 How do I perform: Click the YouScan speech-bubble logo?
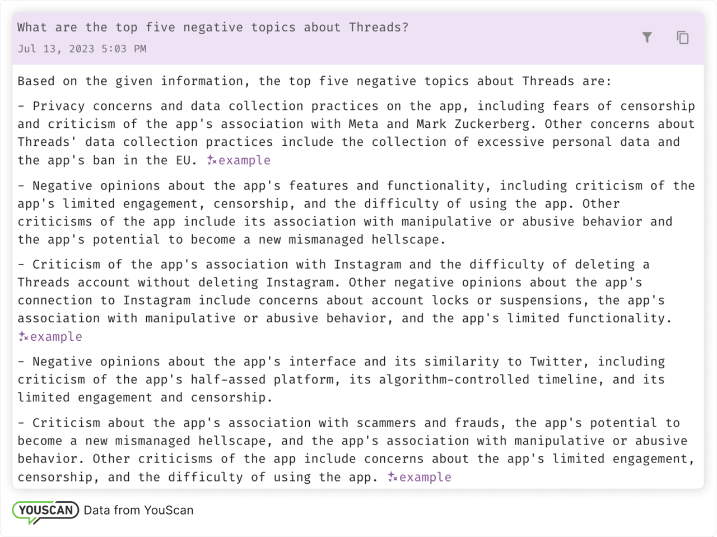pos(45,510)
